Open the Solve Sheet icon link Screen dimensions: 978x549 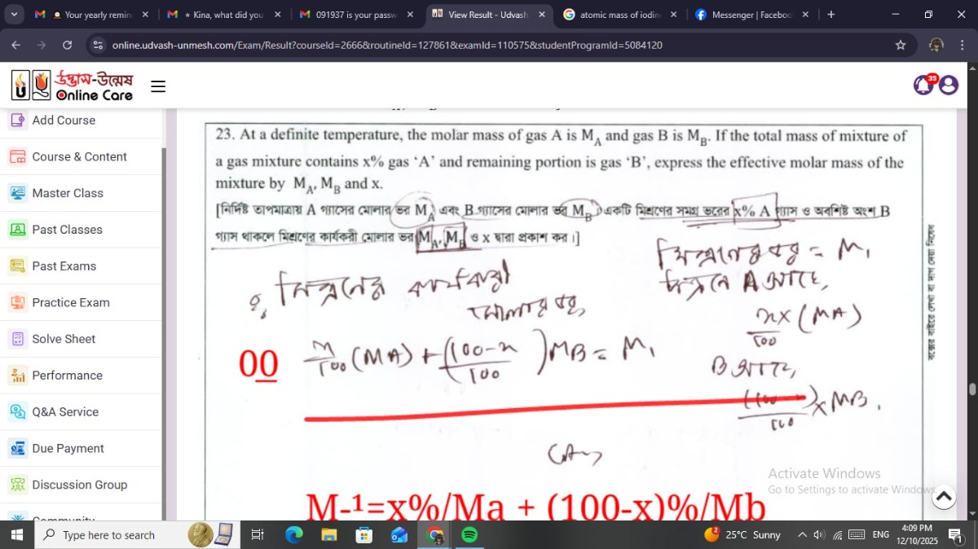18,339
